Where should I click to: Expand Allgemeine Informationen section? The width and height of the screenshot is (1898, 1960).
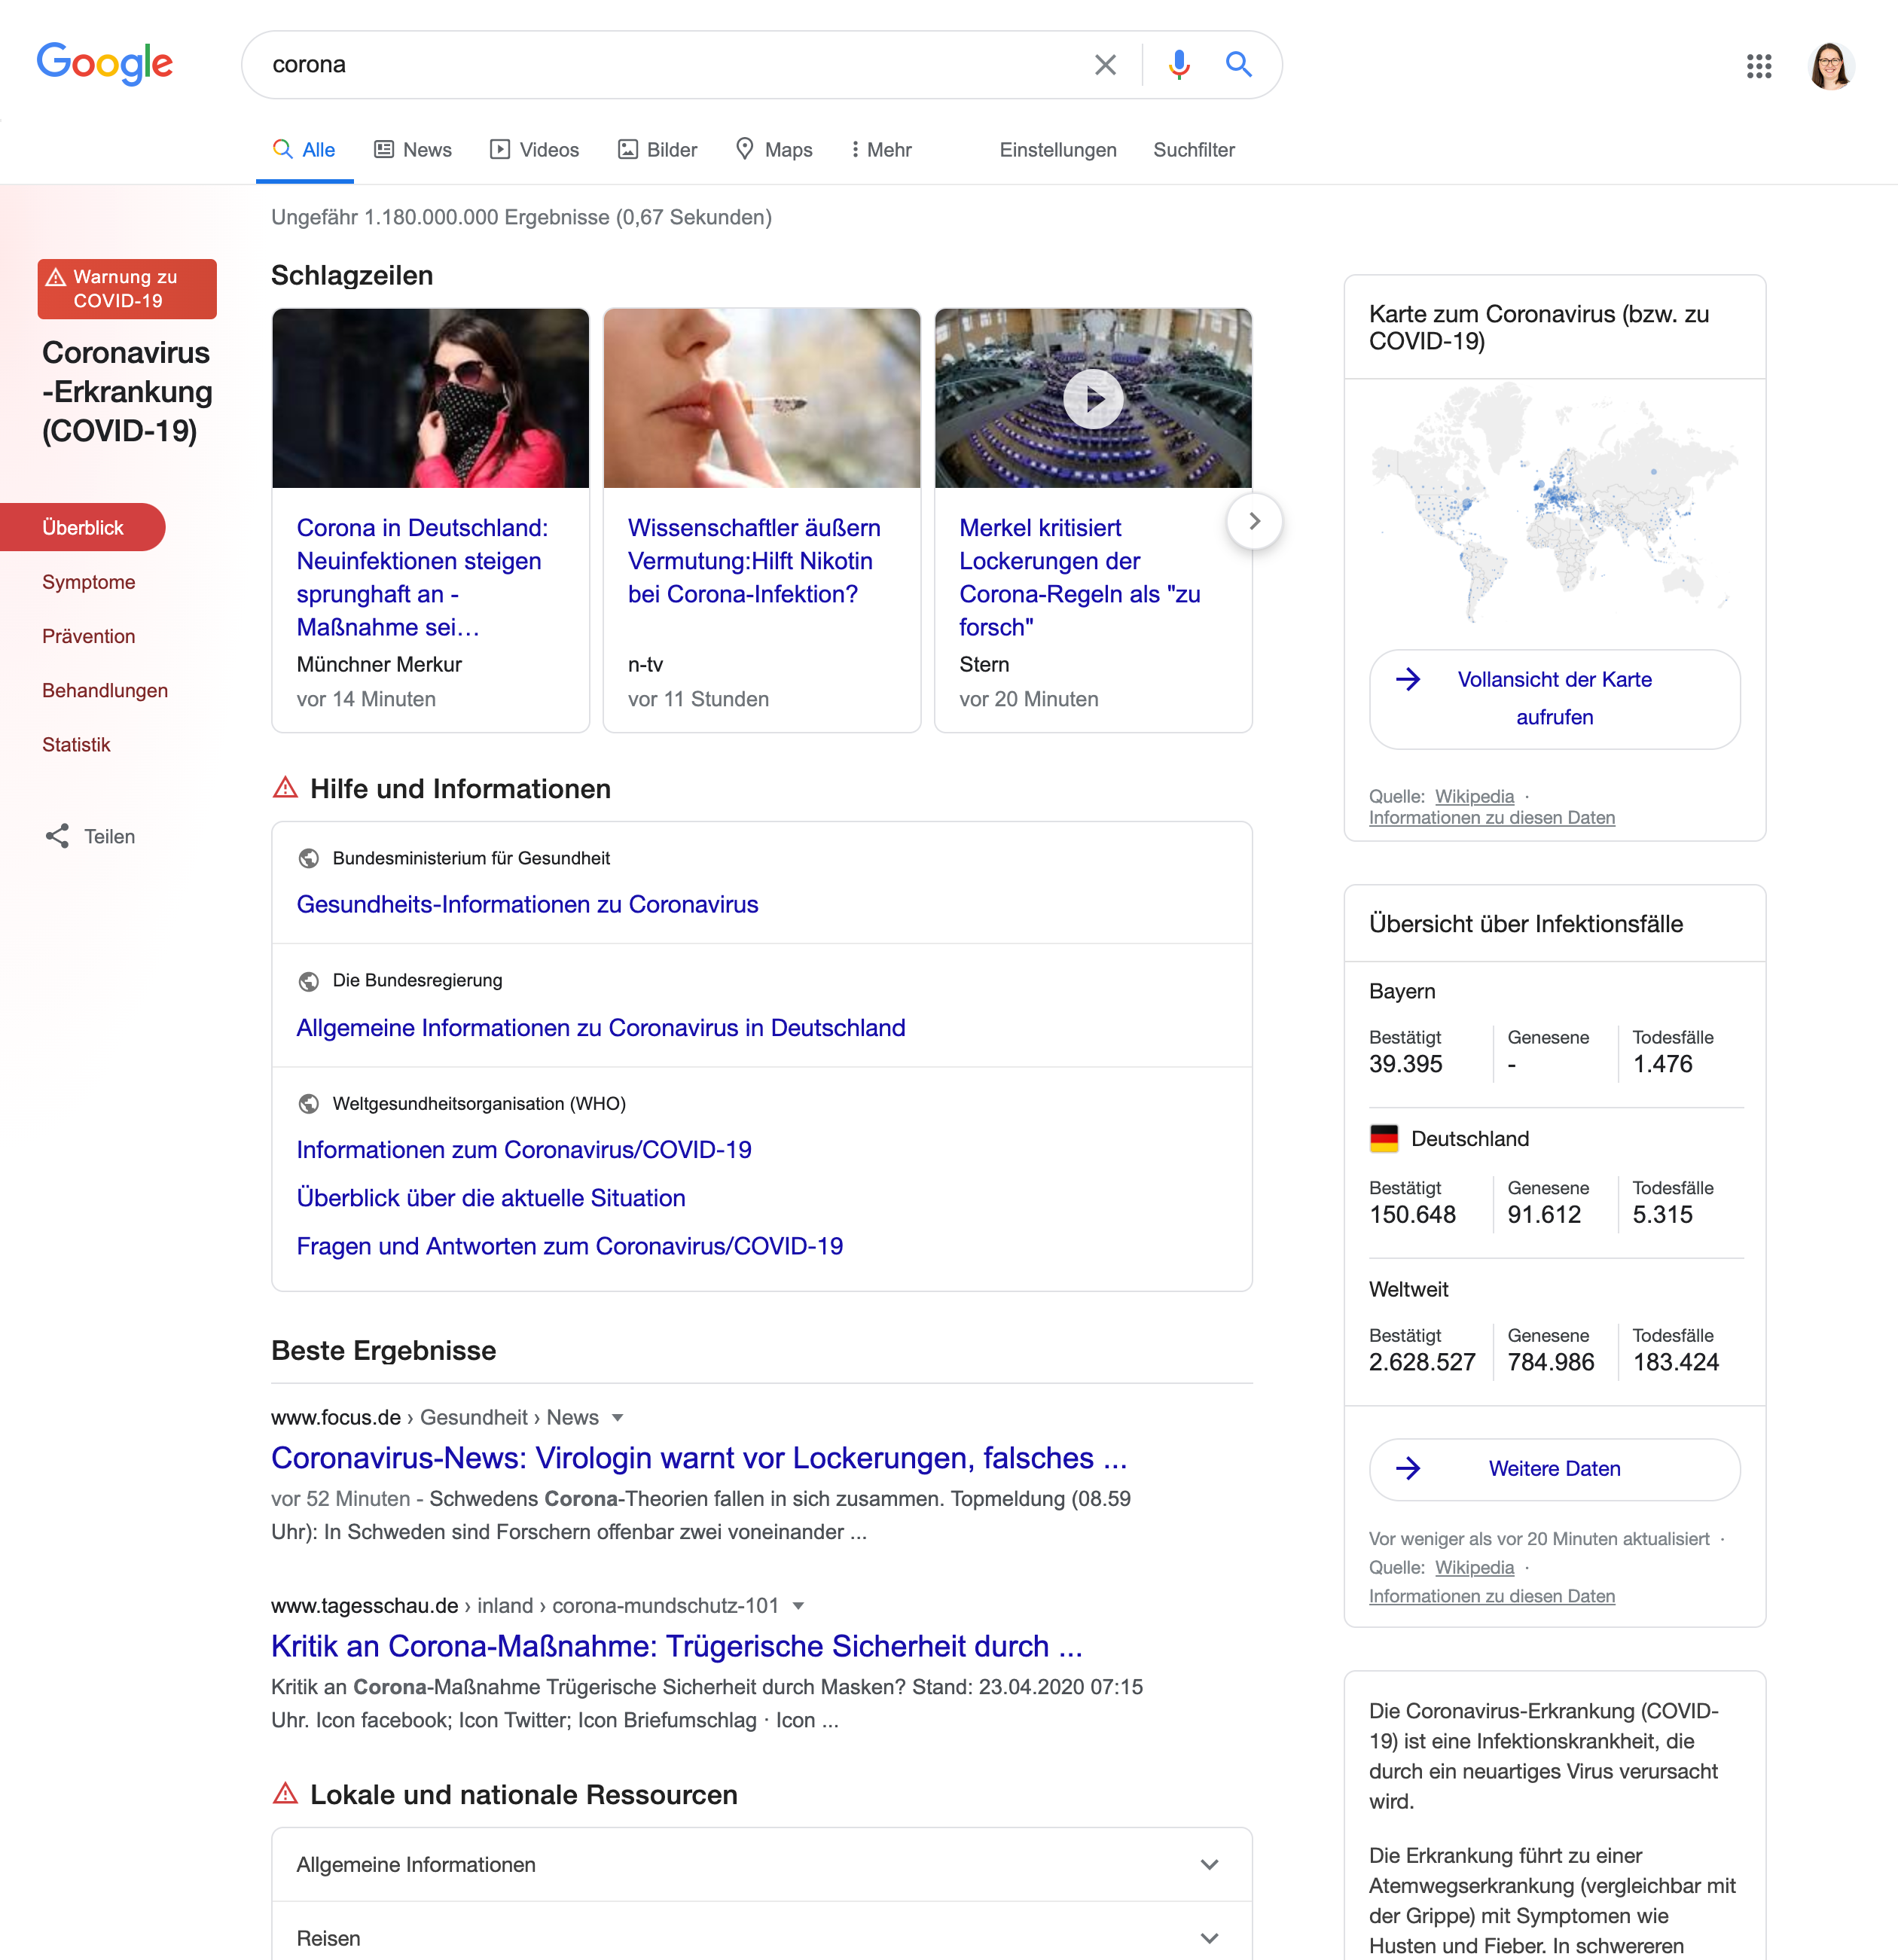(762, 1864)
